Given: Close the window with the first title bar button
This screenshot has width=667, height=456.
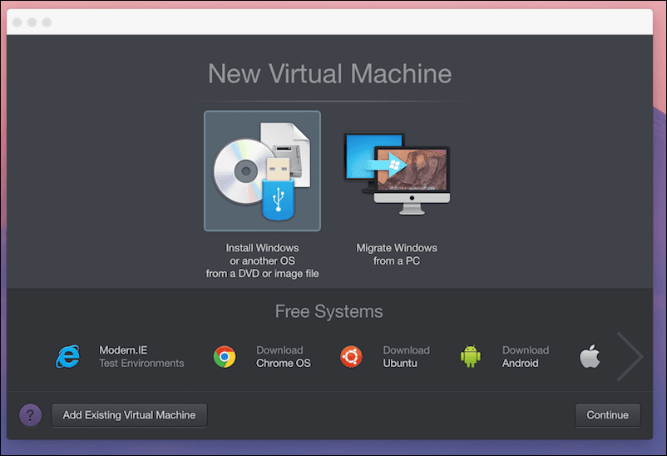Looking at the screenshot, I should [17, 22].
